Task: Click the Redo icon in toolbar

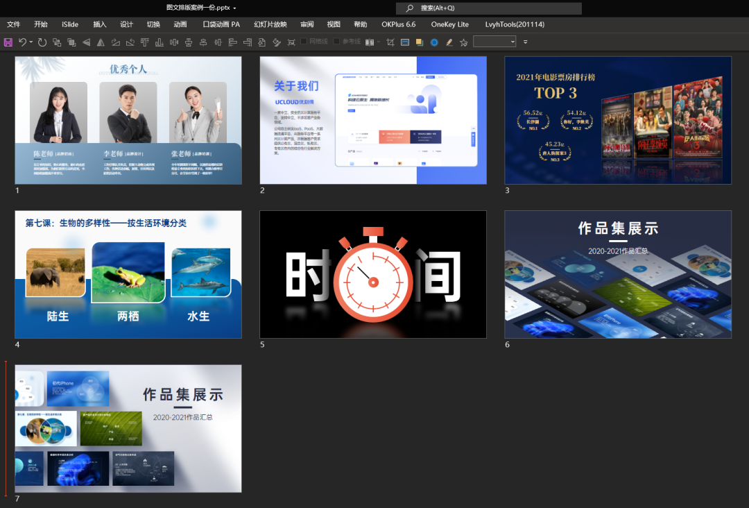Action: [x=42, y=42]
